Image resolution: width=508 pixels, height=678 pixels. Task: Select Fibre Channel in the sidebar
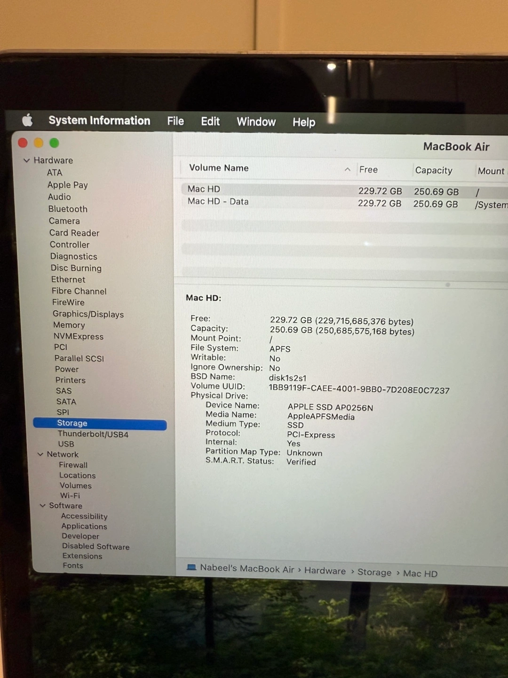(x=79, y=291)
